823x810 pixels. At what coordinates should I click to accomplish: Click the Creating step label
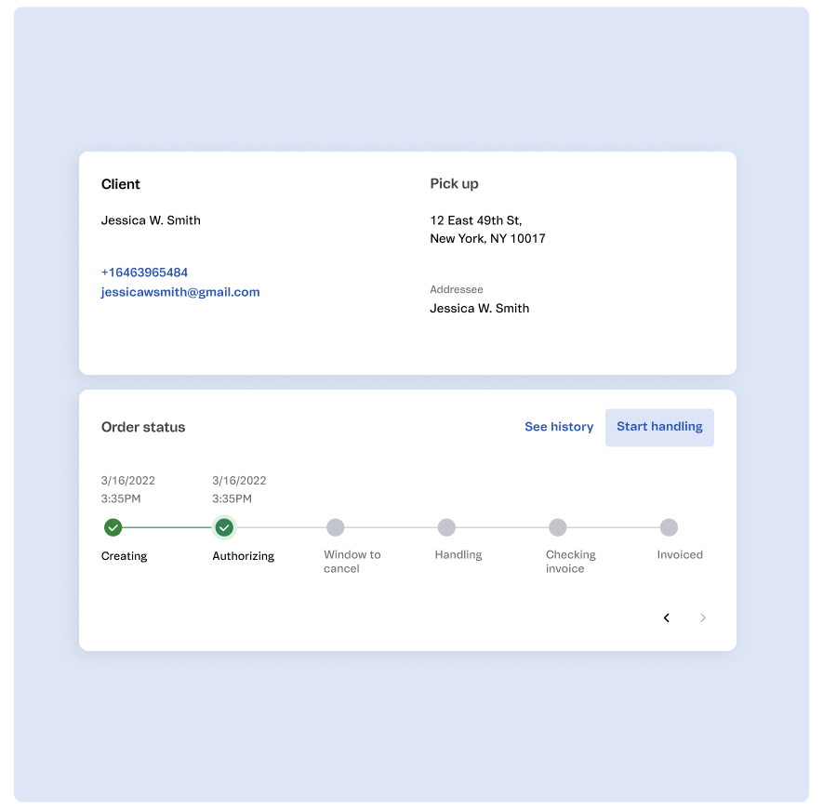pyautogui.click(x=124, y=556)
